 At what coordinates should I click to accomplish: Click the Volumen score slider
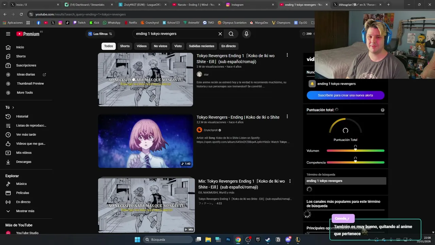point(355,150)
